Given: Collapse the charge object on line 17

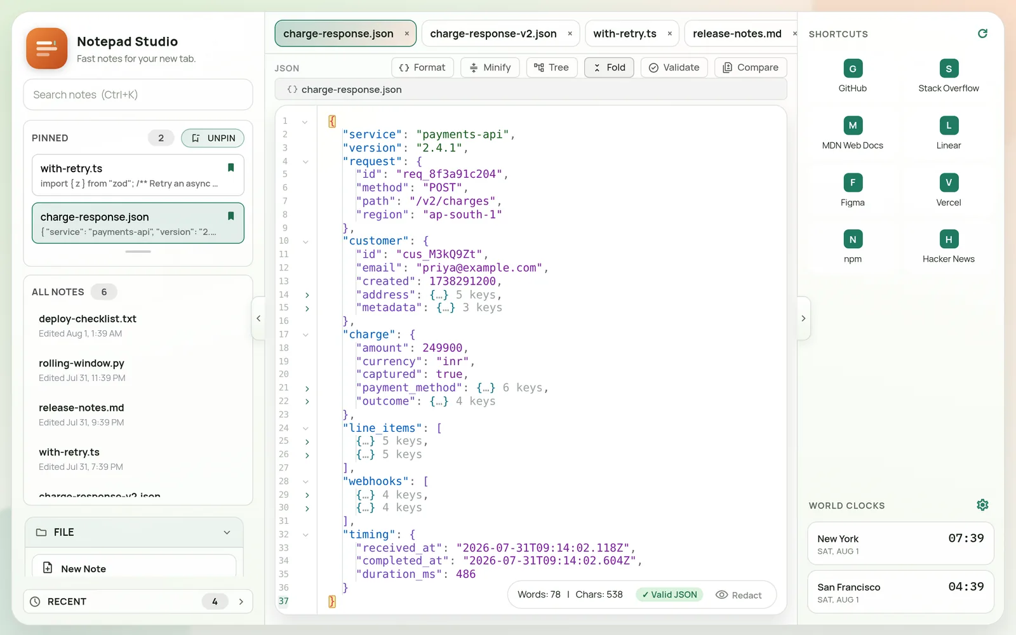Looking at the screenshot, I should [x=305, y=335].
